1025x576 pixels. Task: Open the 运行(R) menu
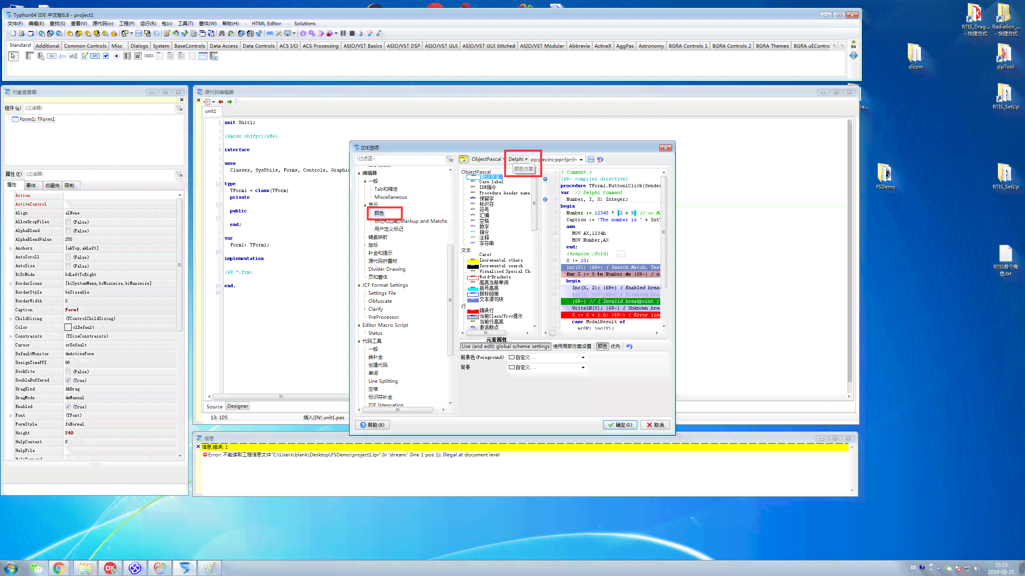coord(148,24)
